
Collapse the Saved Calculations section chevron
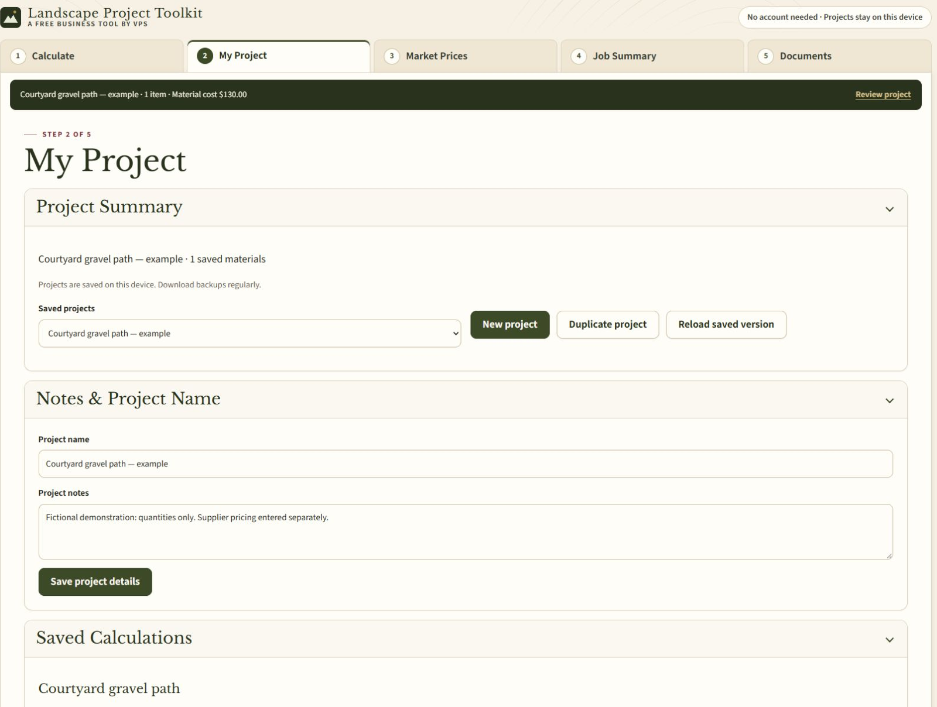tap(890, 640)
